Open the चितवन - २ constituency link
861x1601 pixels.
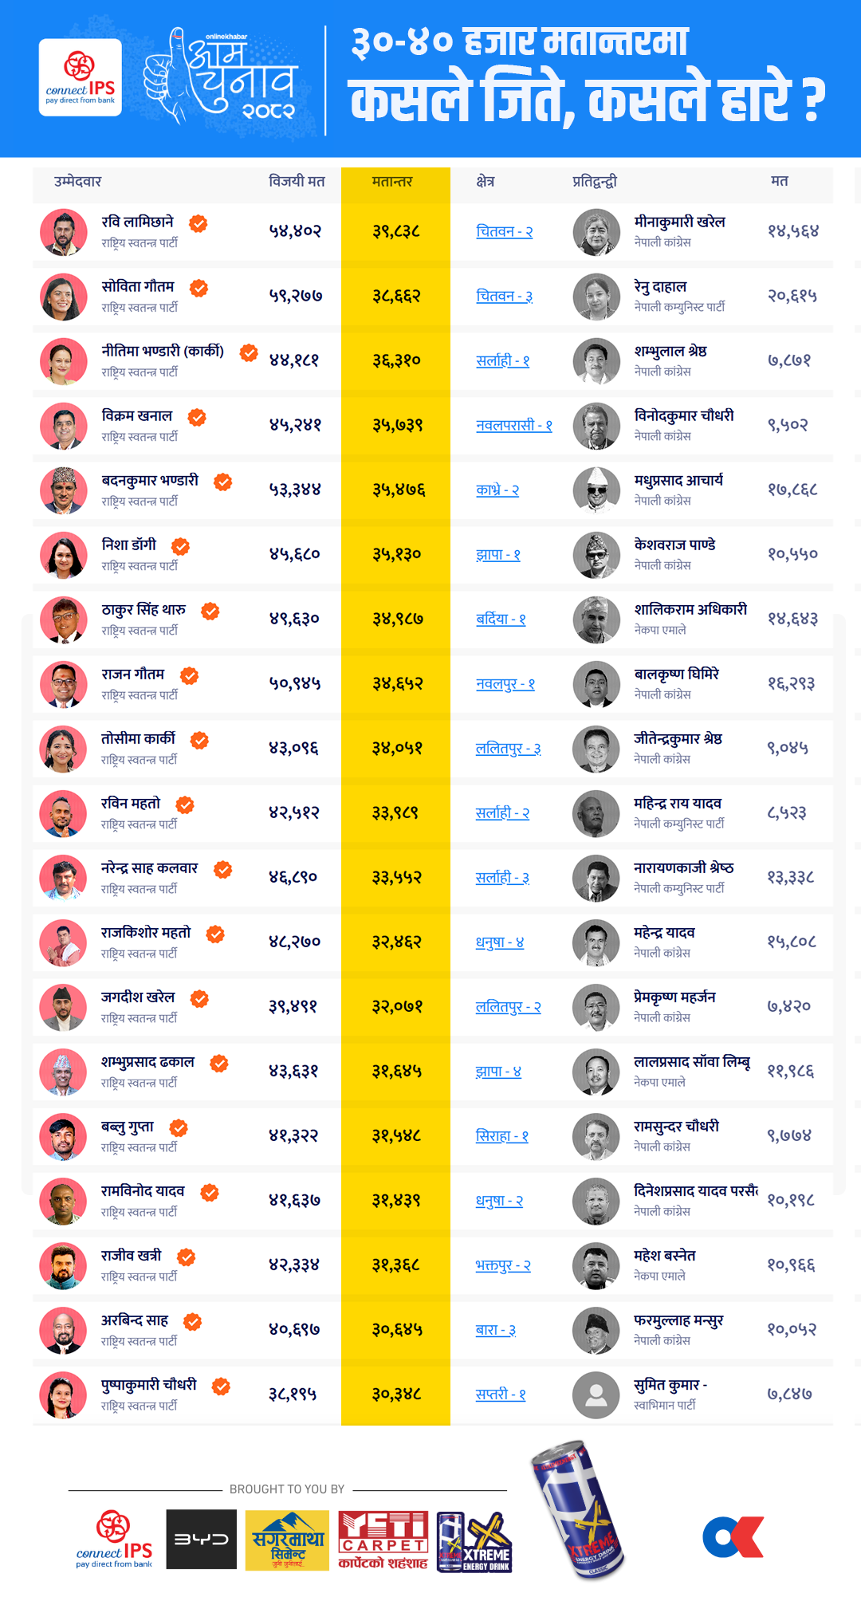point(504,232)
